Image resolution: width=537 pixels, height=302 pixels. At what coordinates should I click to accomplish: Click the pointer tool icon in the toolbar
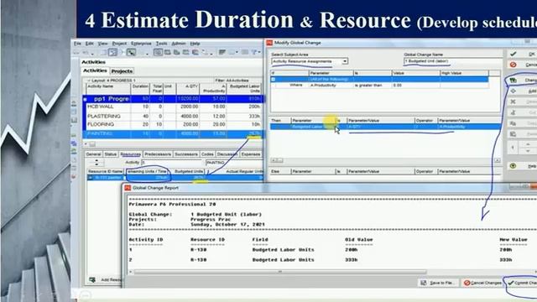tap(131, 52)
